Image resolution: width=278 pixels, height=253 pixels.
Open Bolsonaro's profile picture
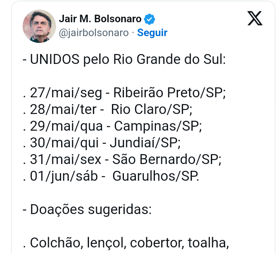click(x=39, y=26)
